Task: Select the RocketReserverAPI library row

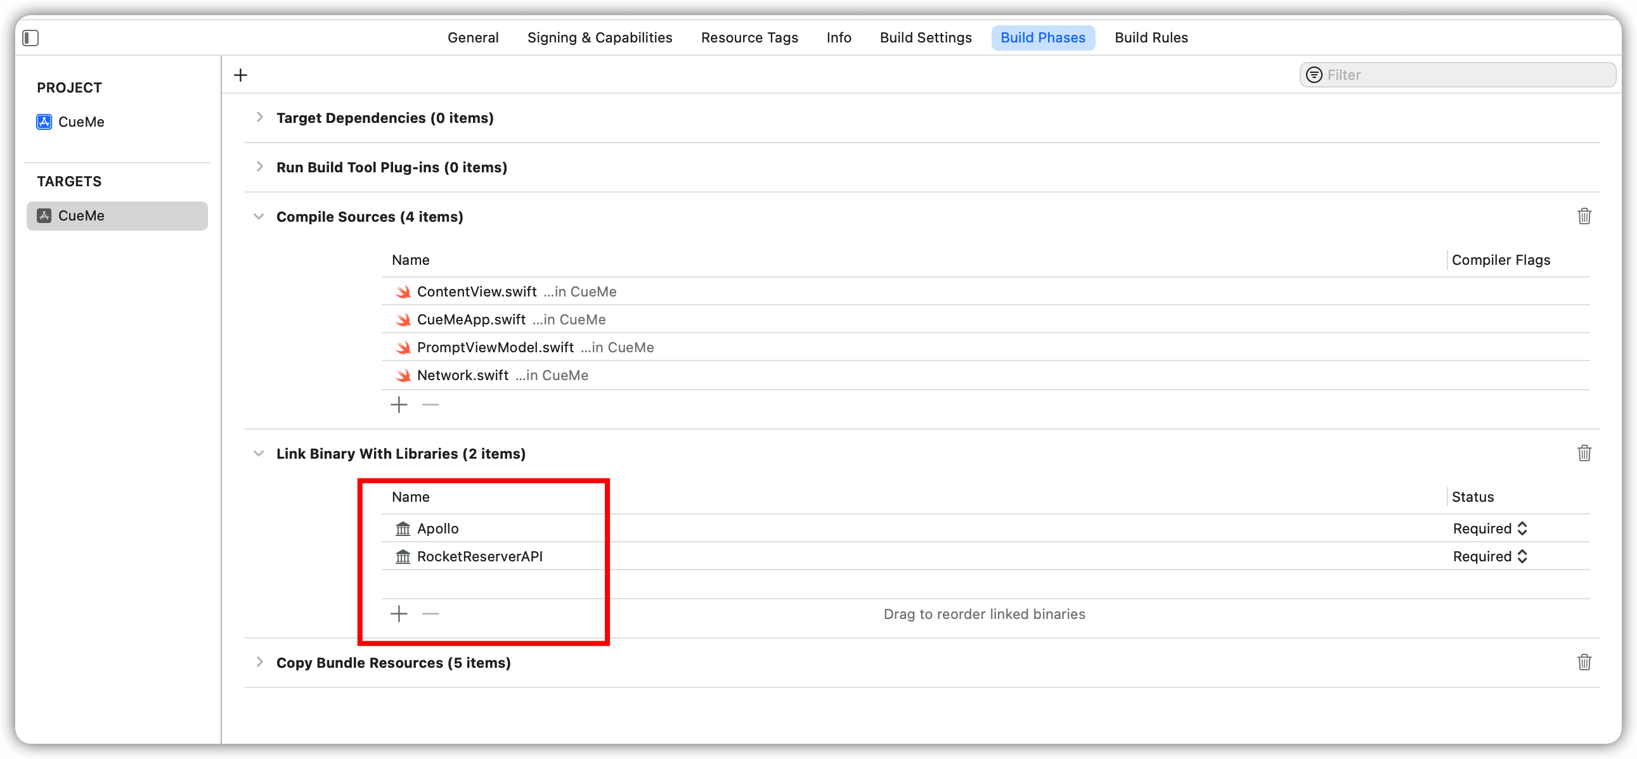Action: coord(985,557)
